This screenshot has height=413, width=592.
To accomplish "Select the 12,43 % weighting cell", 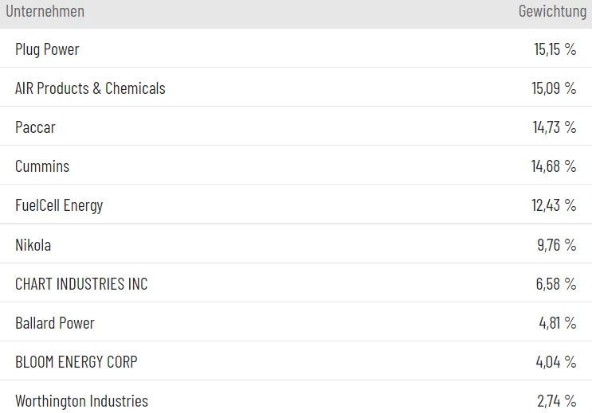I will [x=554, y=205].
